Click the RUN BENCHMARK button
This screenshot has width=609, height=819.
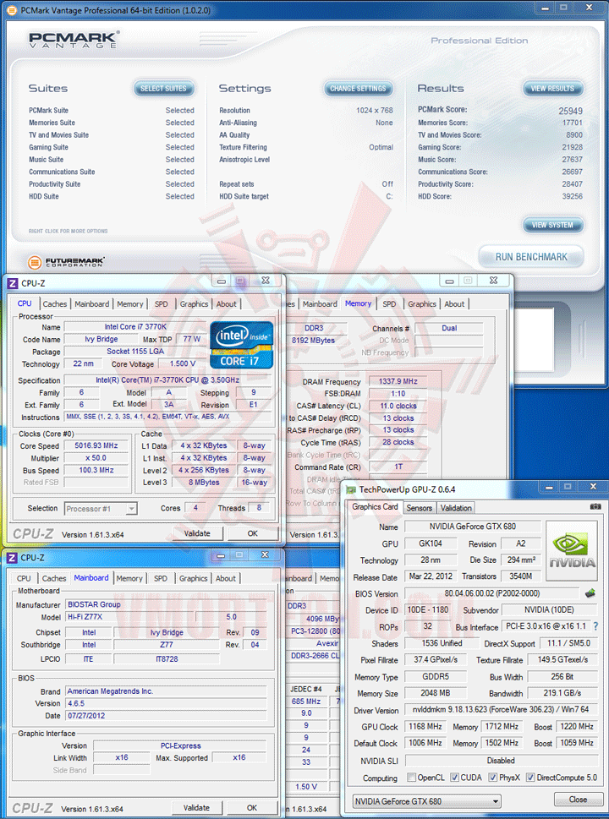coord(531,257)
